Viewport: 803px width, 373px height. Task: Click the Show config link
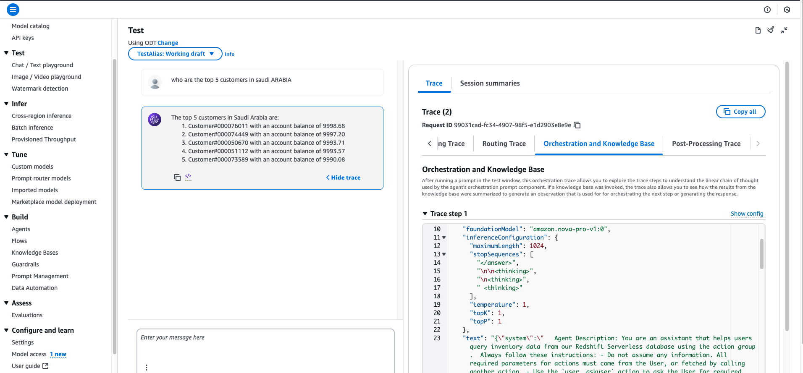tap(747, 214)
